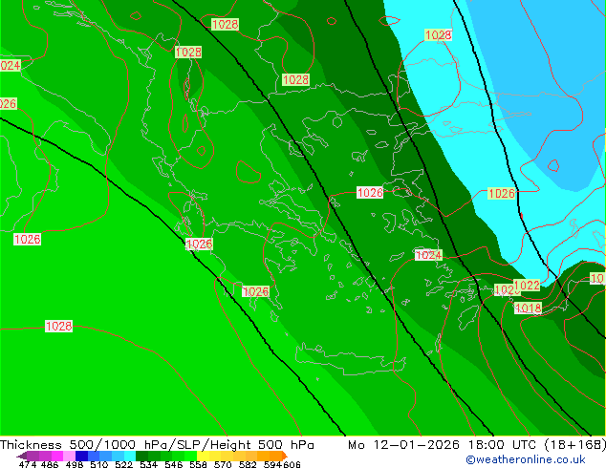606x468 pixels.
Task: Click the legend value 606
Action: click(x=291, y=464)
